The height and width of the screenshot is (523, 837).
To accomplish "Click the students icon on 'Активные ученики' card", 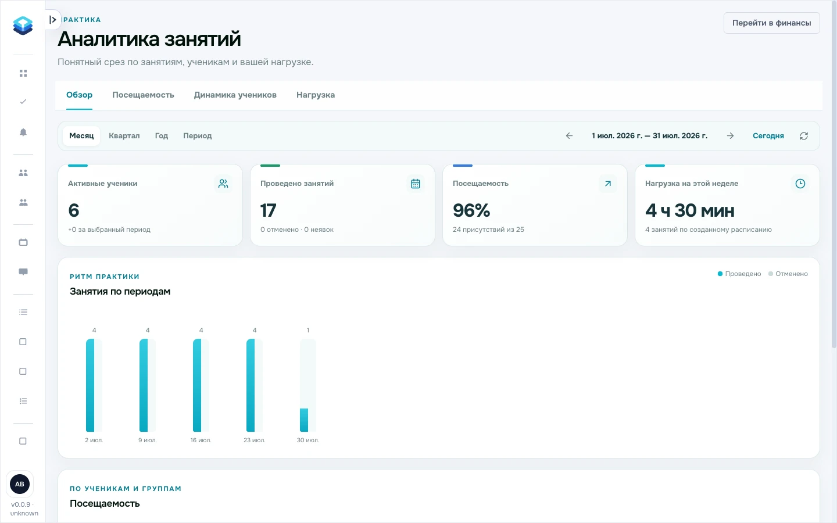I will click(x=223, y=184).
